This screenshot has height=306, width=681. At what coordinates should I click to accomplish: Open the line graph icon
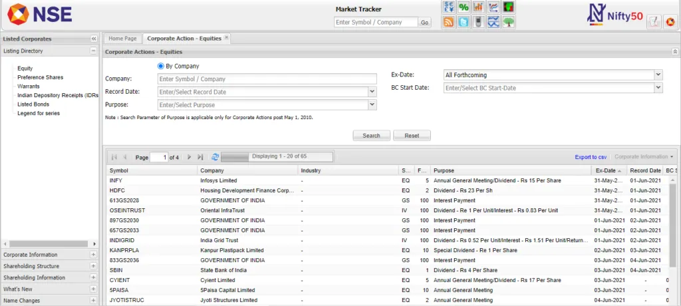(493, 7)
